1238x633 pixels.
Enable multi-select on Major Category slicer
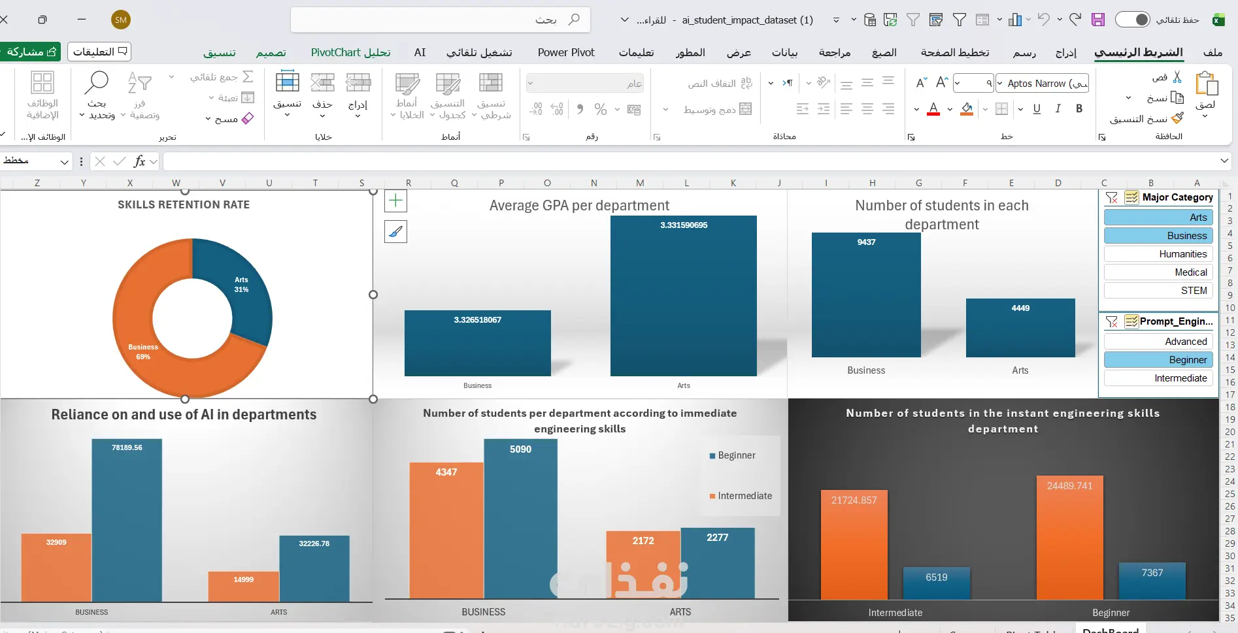[1131, 197]
